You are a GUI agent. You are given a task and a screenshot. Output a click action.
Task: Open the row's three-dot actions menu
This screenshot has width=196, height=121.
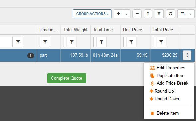(x=187, y=55)
